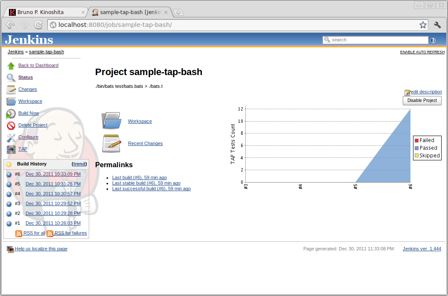Image resolution: width=448 pixels, height=296 pixels.
Task: Click the Passed blue legend swatch
Action: [417, 148]
